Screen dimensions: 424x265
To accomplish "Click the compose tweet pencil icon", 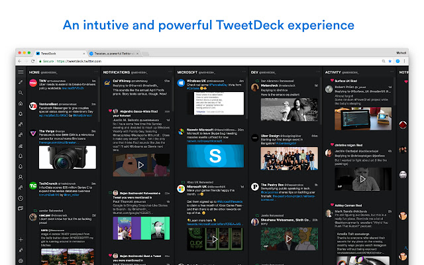I will [21, 82].
